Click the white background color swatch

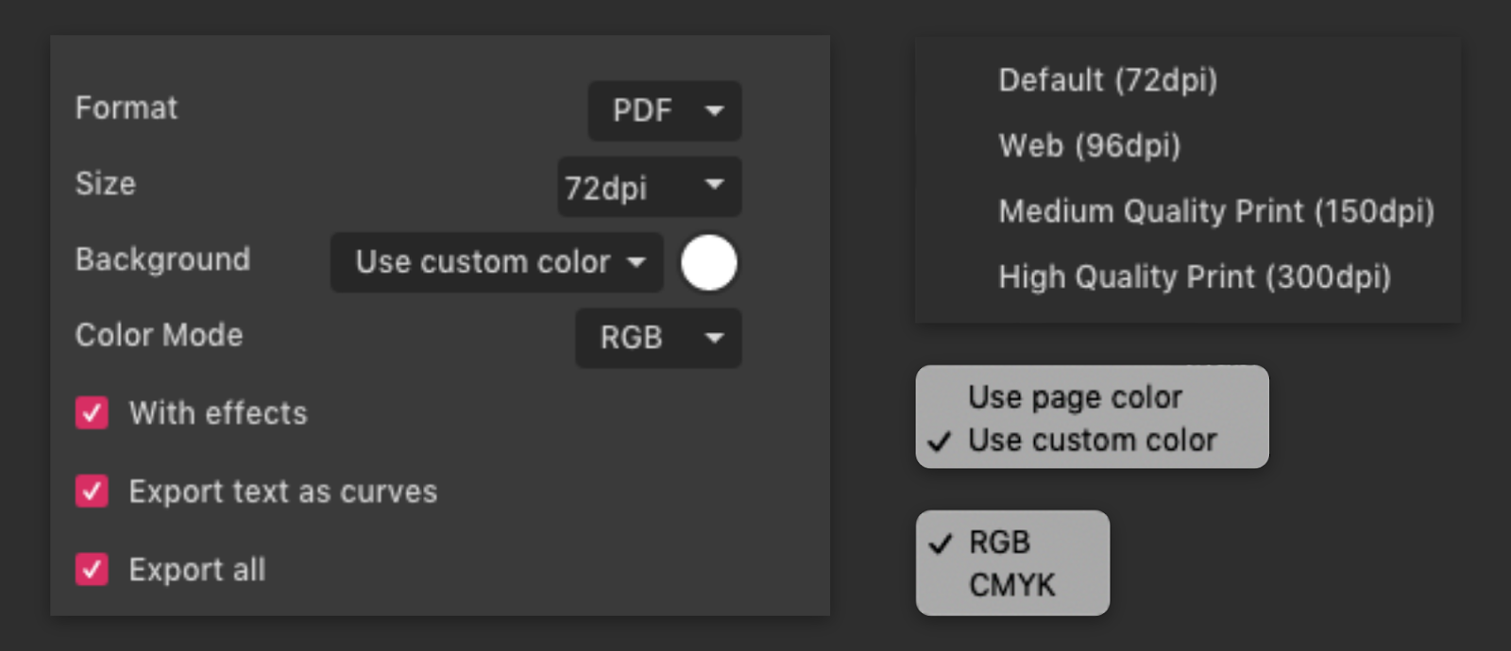coord(708,262)
